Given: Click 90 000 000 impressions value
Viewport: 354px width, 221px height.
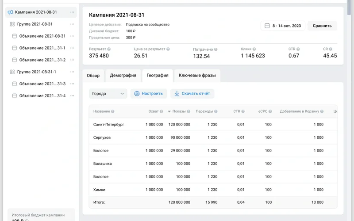Looking at the screenshot, I should (x=180, y=137).
